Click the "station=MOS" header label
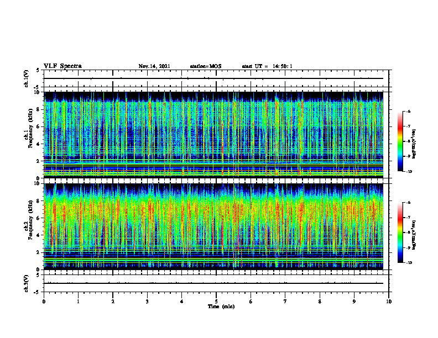The height and width of the screenshot is (338, 438). (206, 66)
